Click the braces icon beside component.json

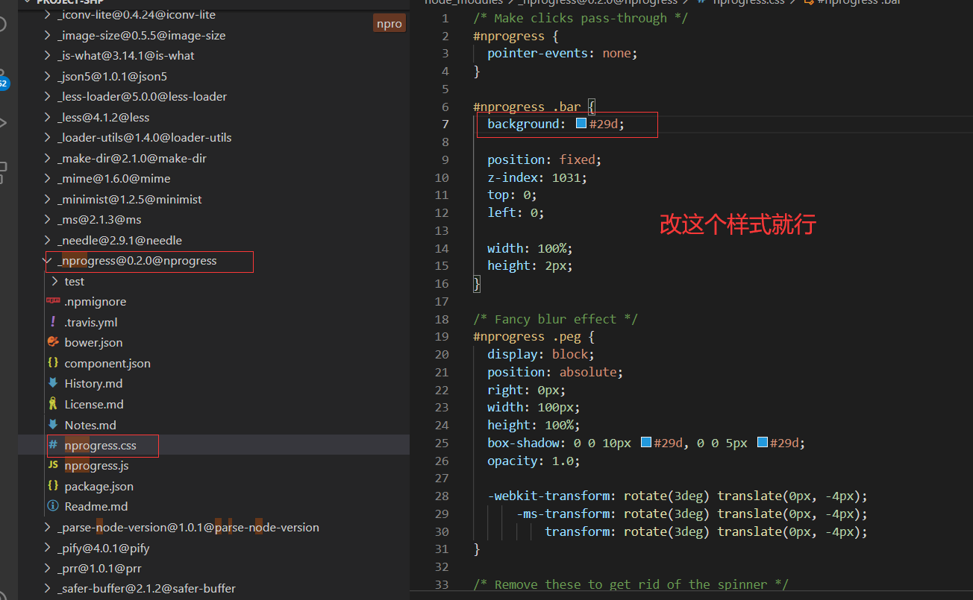click(53, 363)
